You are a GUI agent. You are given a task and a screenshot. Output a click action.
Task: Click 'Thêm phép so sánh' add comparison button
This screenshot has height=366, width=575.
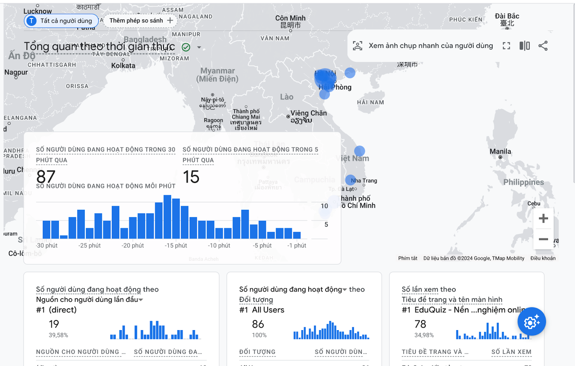tap(141, 21)
